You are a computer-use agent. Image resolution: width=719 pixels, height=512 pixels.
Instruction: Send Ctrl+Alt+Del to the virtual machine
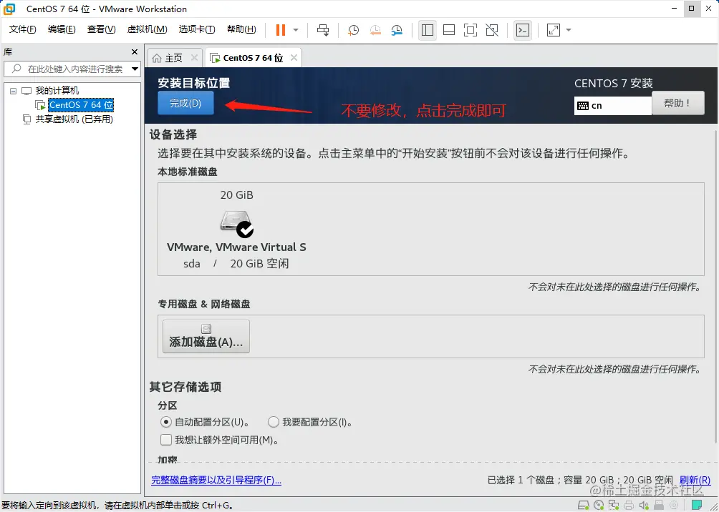323,30
